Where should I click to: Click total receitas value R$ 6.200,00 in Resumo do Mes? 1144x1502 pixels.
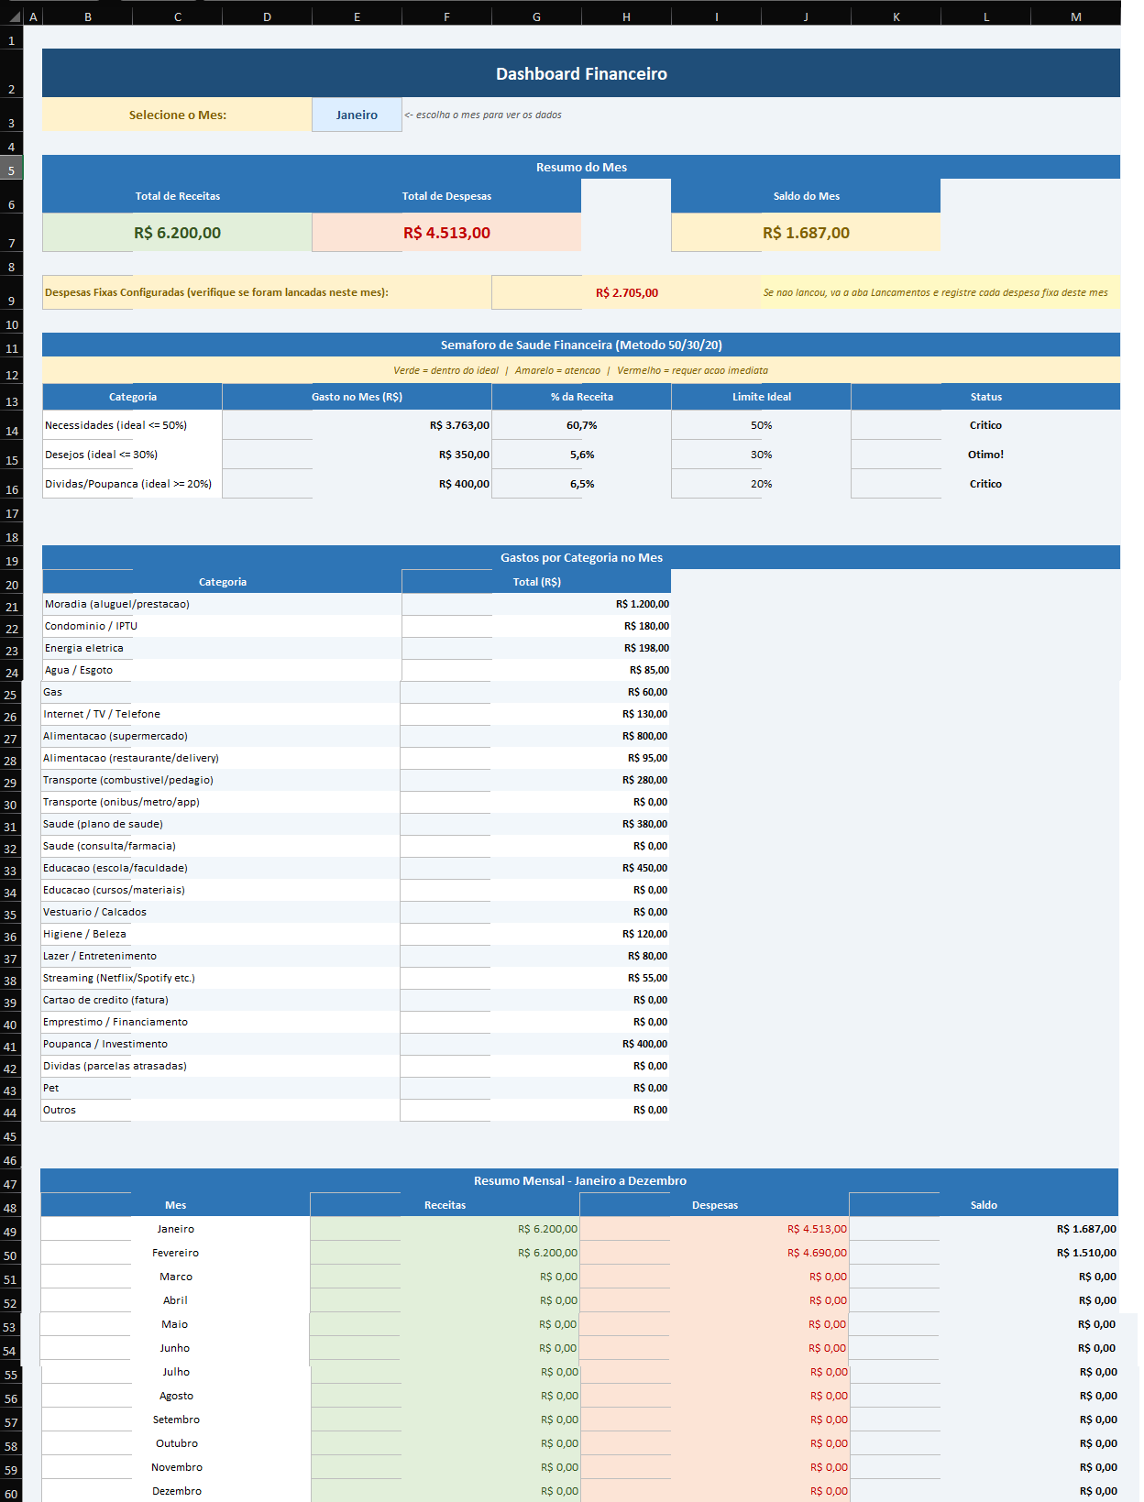[x=177, y=233]
